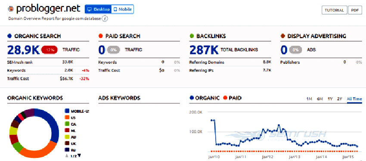Screen dimensions: 366x161
Task: Click the problogger.net favicon logo
Action: click(11, 9)
